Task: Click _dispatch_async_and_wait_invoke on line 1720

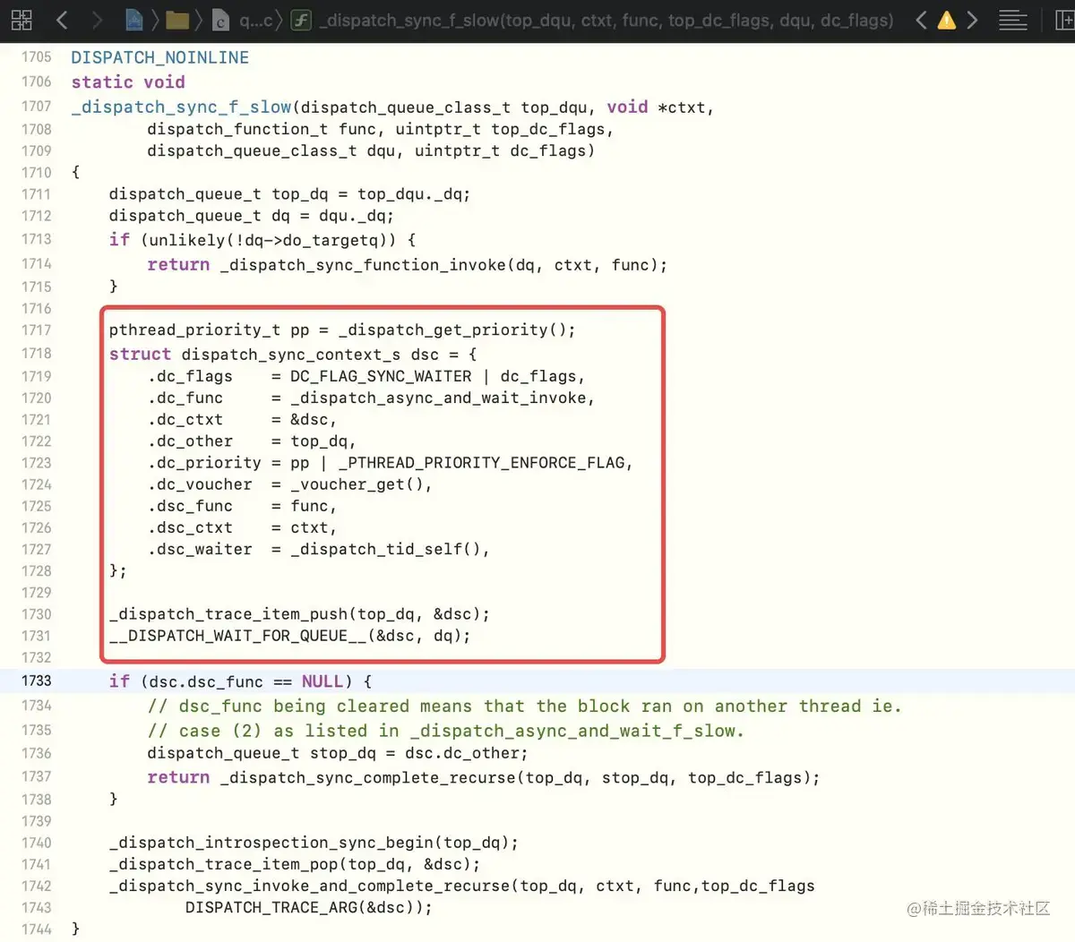Action: [x=438, y=398]
